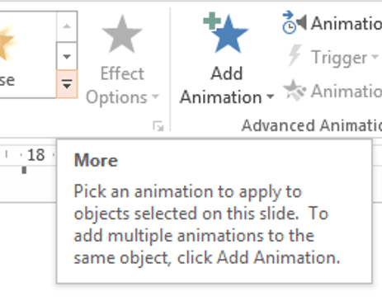Open Animation group dialog launcher icon

coord(158,126)
